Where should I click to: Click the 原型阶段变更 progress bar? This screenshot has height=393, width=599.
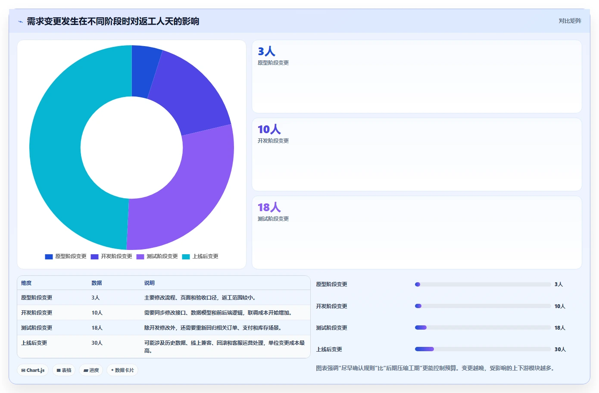click(483, 284)
